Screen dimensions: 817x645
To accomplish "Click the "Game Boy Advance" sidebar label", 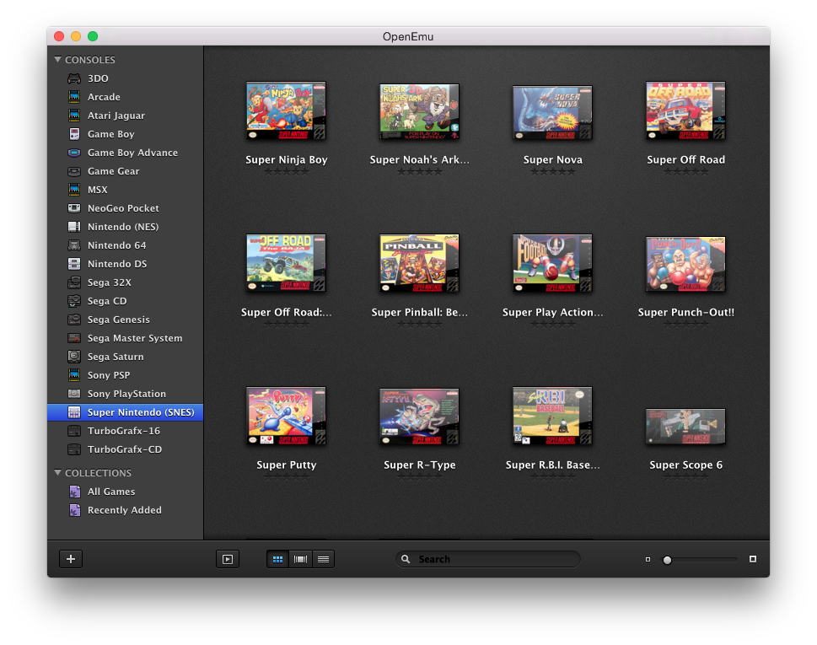I will click(133, 153).
